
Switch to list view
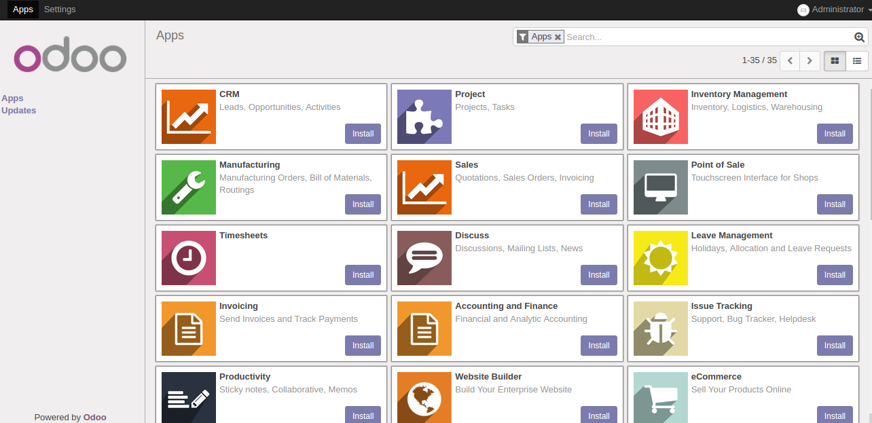[857, 60]
